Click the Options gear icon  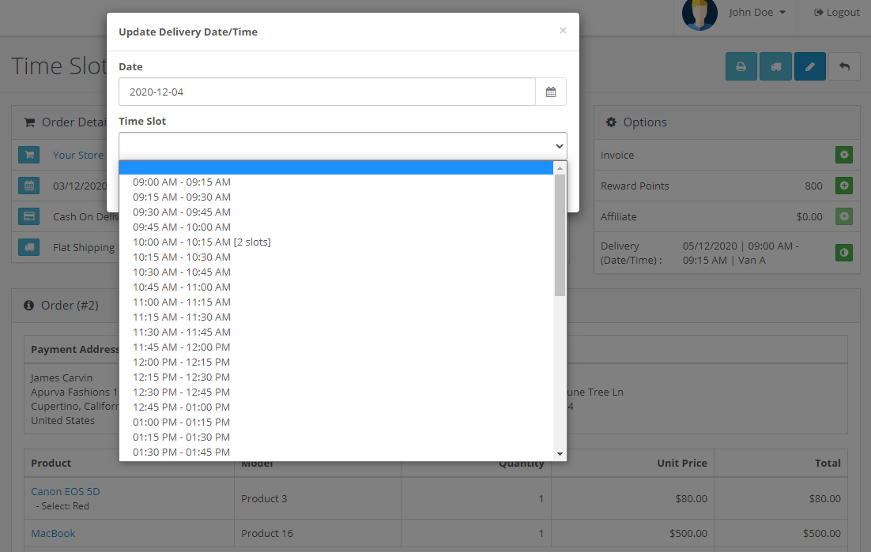tap(611, 122)
